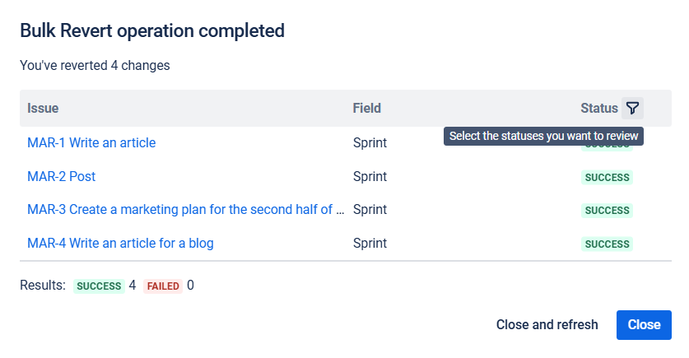Click the Sprint field in MAR-1 row

(370, 142)
